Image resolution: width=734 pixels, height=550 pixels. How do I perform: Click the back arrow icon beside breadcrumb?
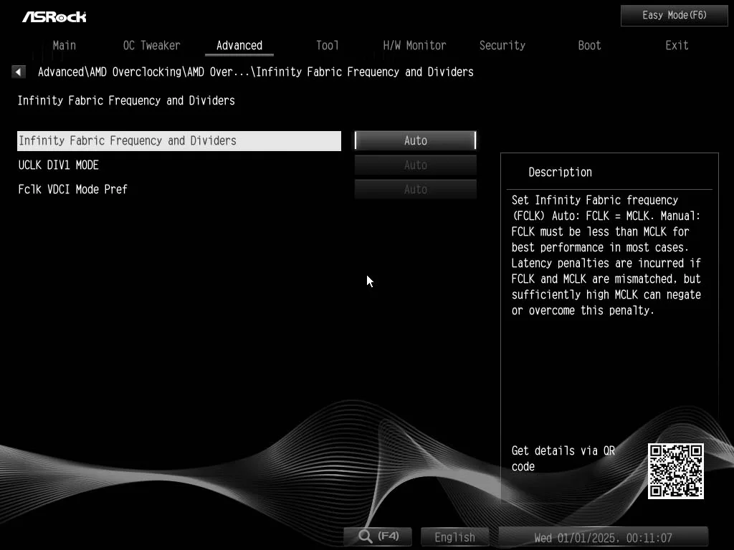coord(18,72)
